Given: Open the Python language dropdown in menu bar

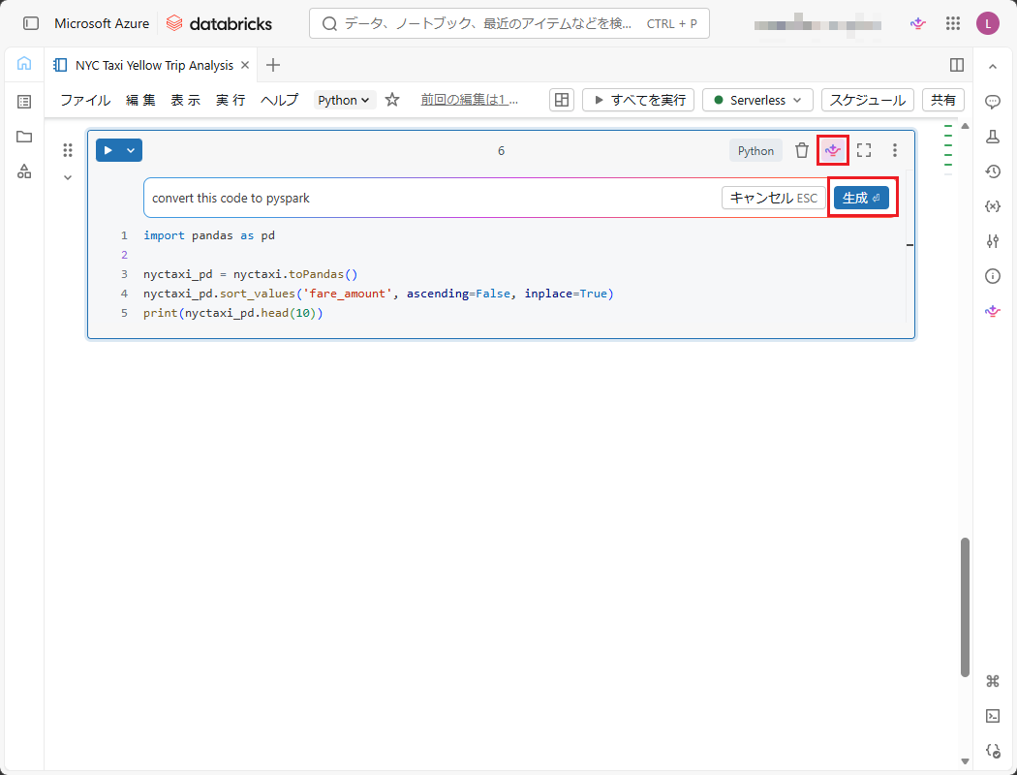Looking at the screenshot, I should point(345,100).
